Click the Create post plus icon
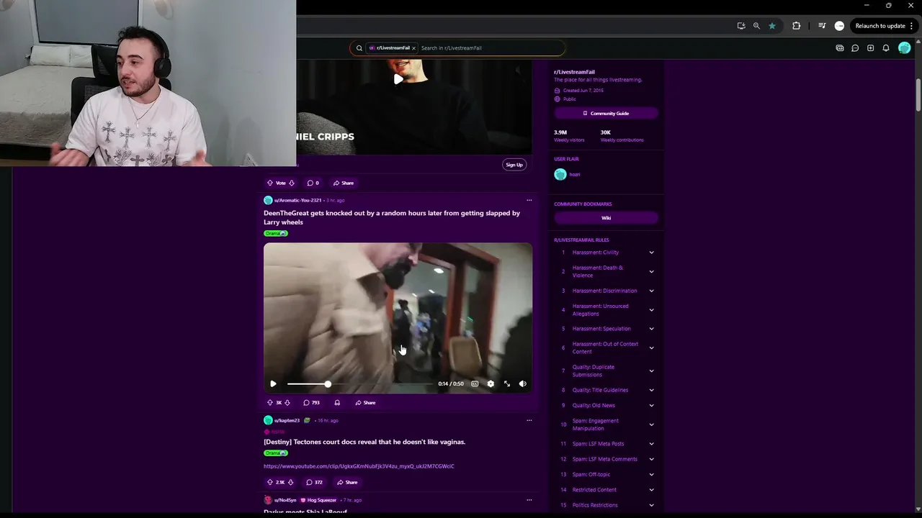Image resolution: width=922 pixels, height=518 pixels. point(870,48)
